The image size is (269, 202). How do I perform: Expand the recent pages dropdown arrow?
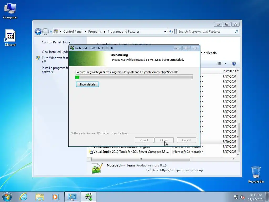tap(51, 32)
